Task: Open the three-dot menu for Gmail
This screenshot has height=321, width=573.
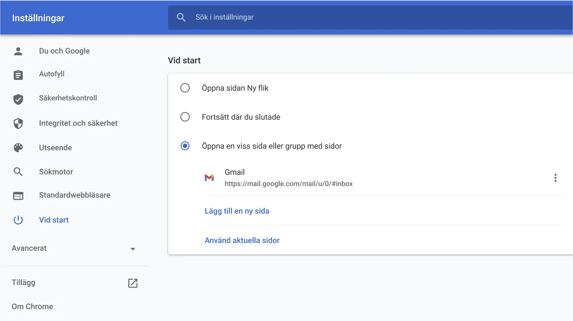Action: coord(555,178)
